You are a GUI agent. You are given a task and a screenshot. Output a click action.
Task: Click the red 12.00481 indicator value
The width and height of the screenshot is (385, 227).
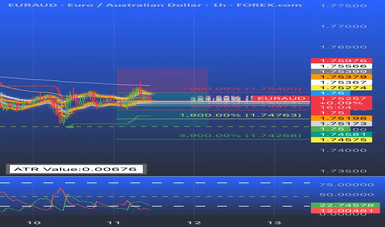coord(345,210)
